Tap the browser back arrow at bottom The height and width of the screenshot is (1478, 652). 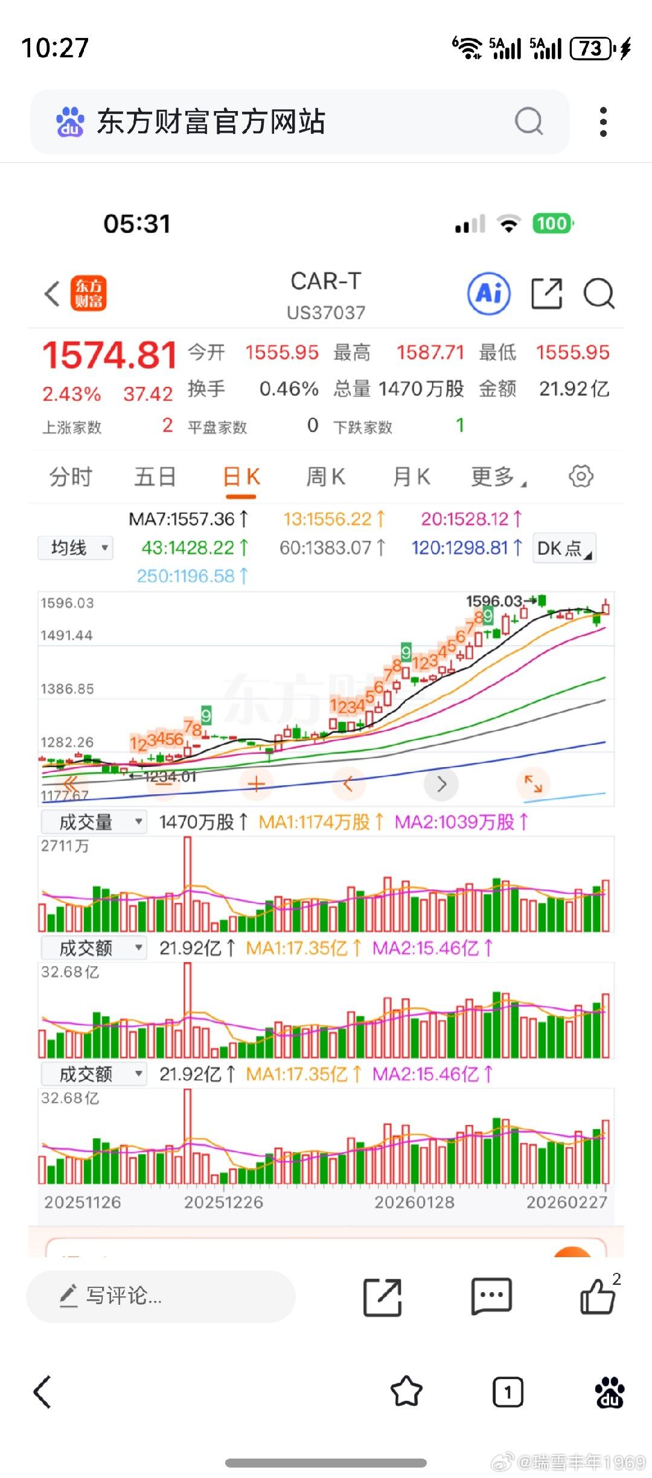[x=42, y=1392]
